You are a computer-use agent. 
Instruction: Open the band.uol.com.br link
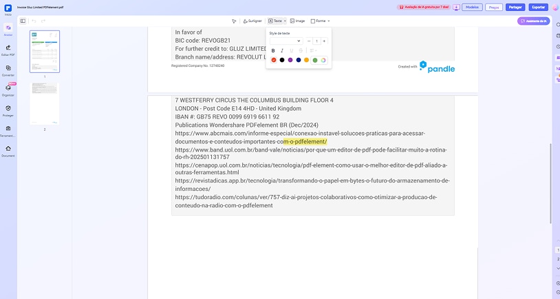pyautogui.click(x=311, y=154)
